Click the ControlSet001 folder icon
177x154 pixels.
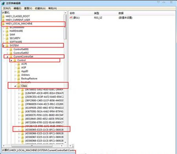(11, 49)
